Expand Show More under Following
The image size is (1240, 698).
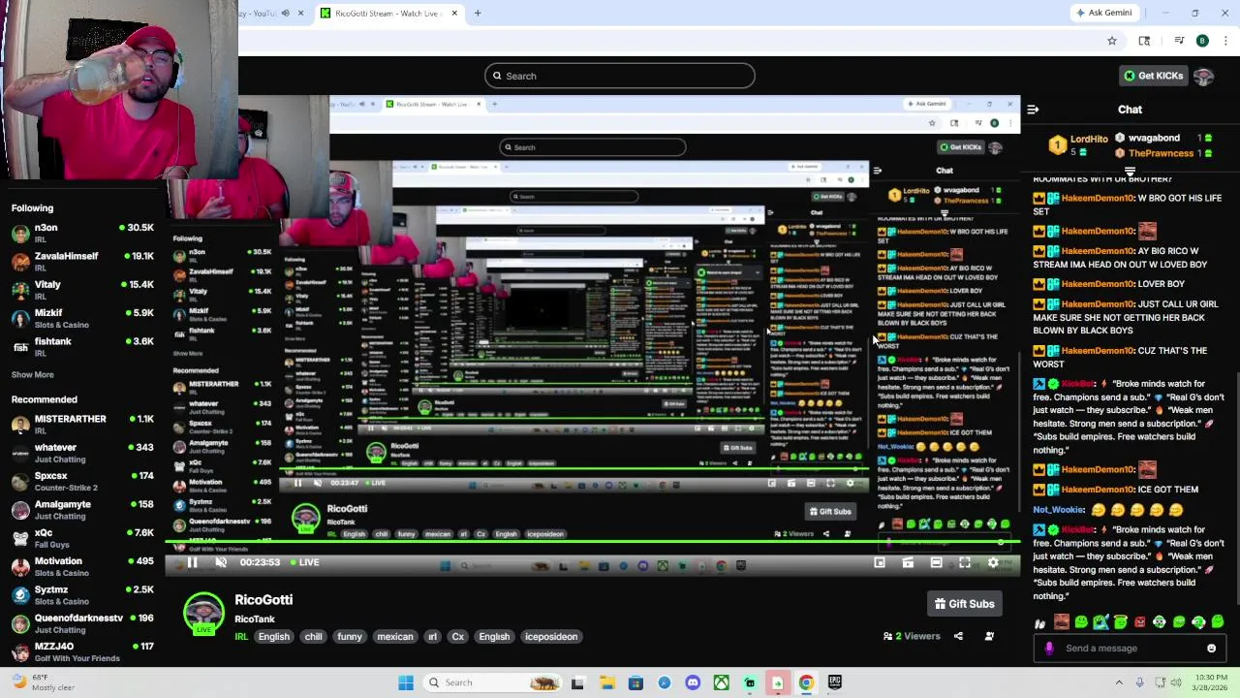pyautogui.click(x=33, y=374)
